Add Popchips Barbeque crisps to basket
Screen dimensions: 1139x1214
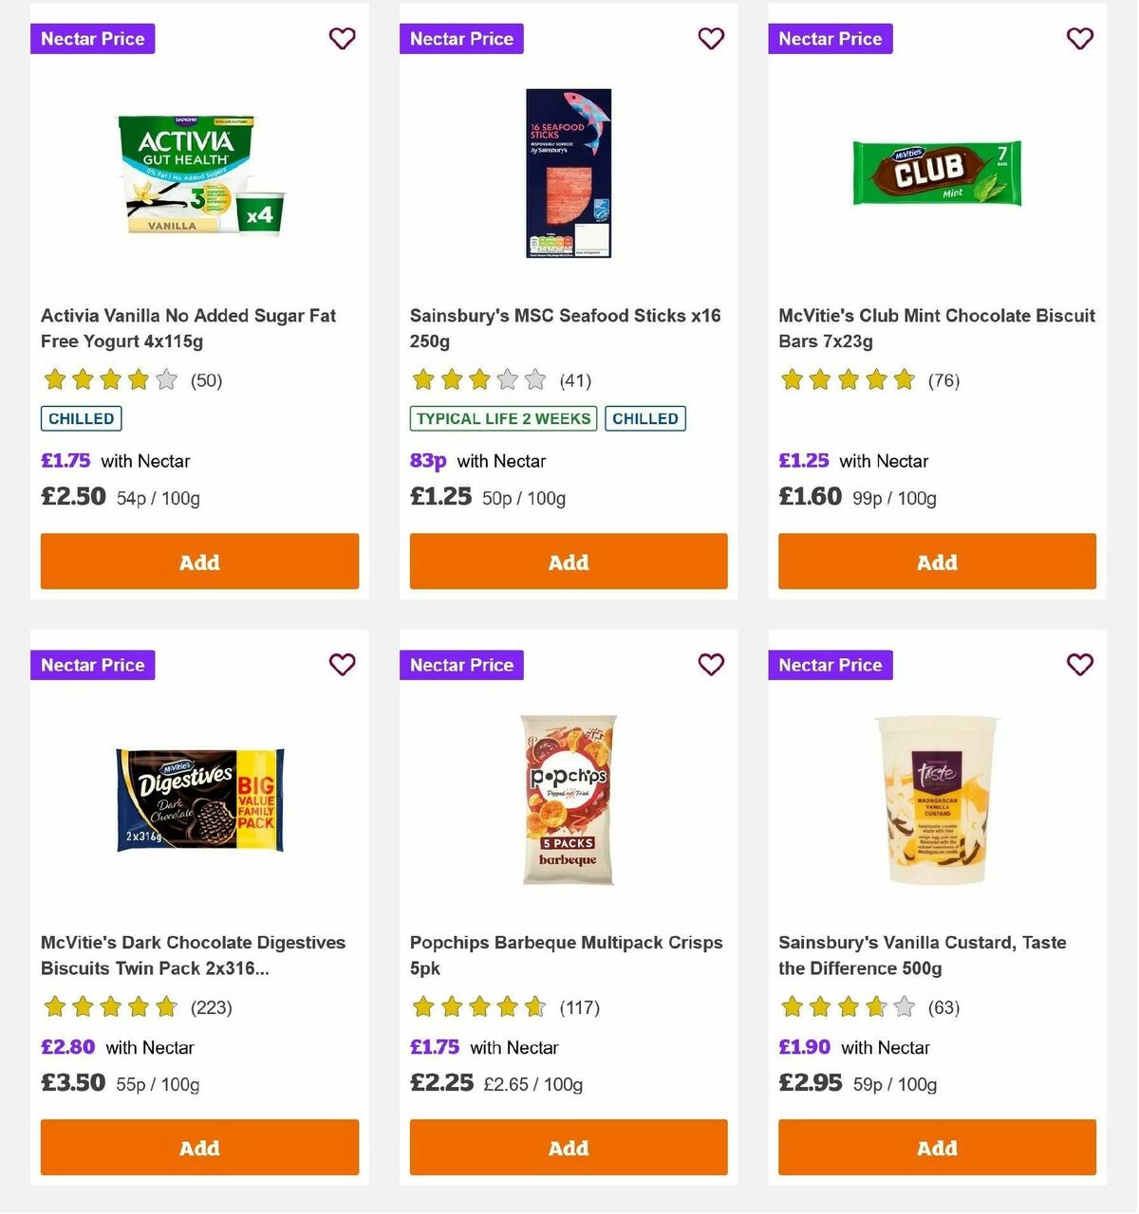[x=569, y=1148]
